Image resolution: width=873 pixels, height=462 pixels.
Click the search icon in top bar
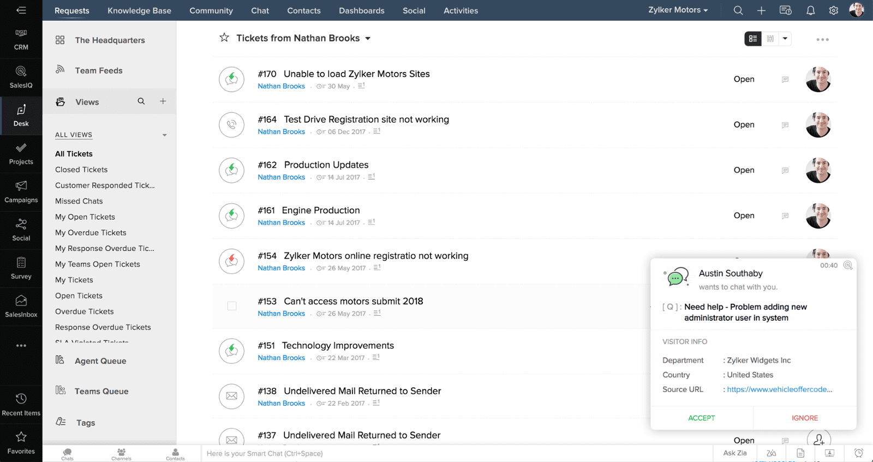point(738,10)
